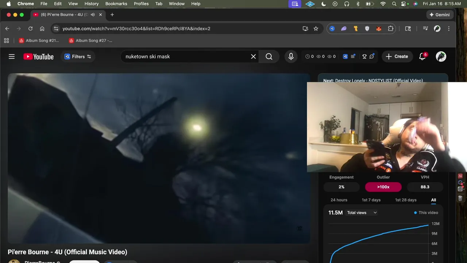Click the install app icon in address bar
The height and width of the screenshot is (263, 467).
305,28
